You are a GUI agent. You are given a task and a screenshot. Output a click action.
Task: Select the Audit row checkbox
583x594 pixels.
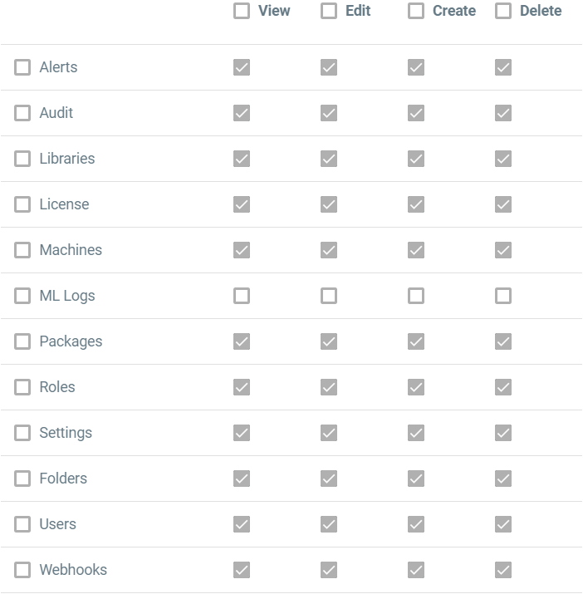point(22,113)
